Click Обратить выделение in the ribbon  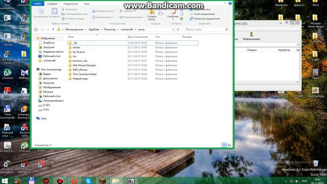204,18
